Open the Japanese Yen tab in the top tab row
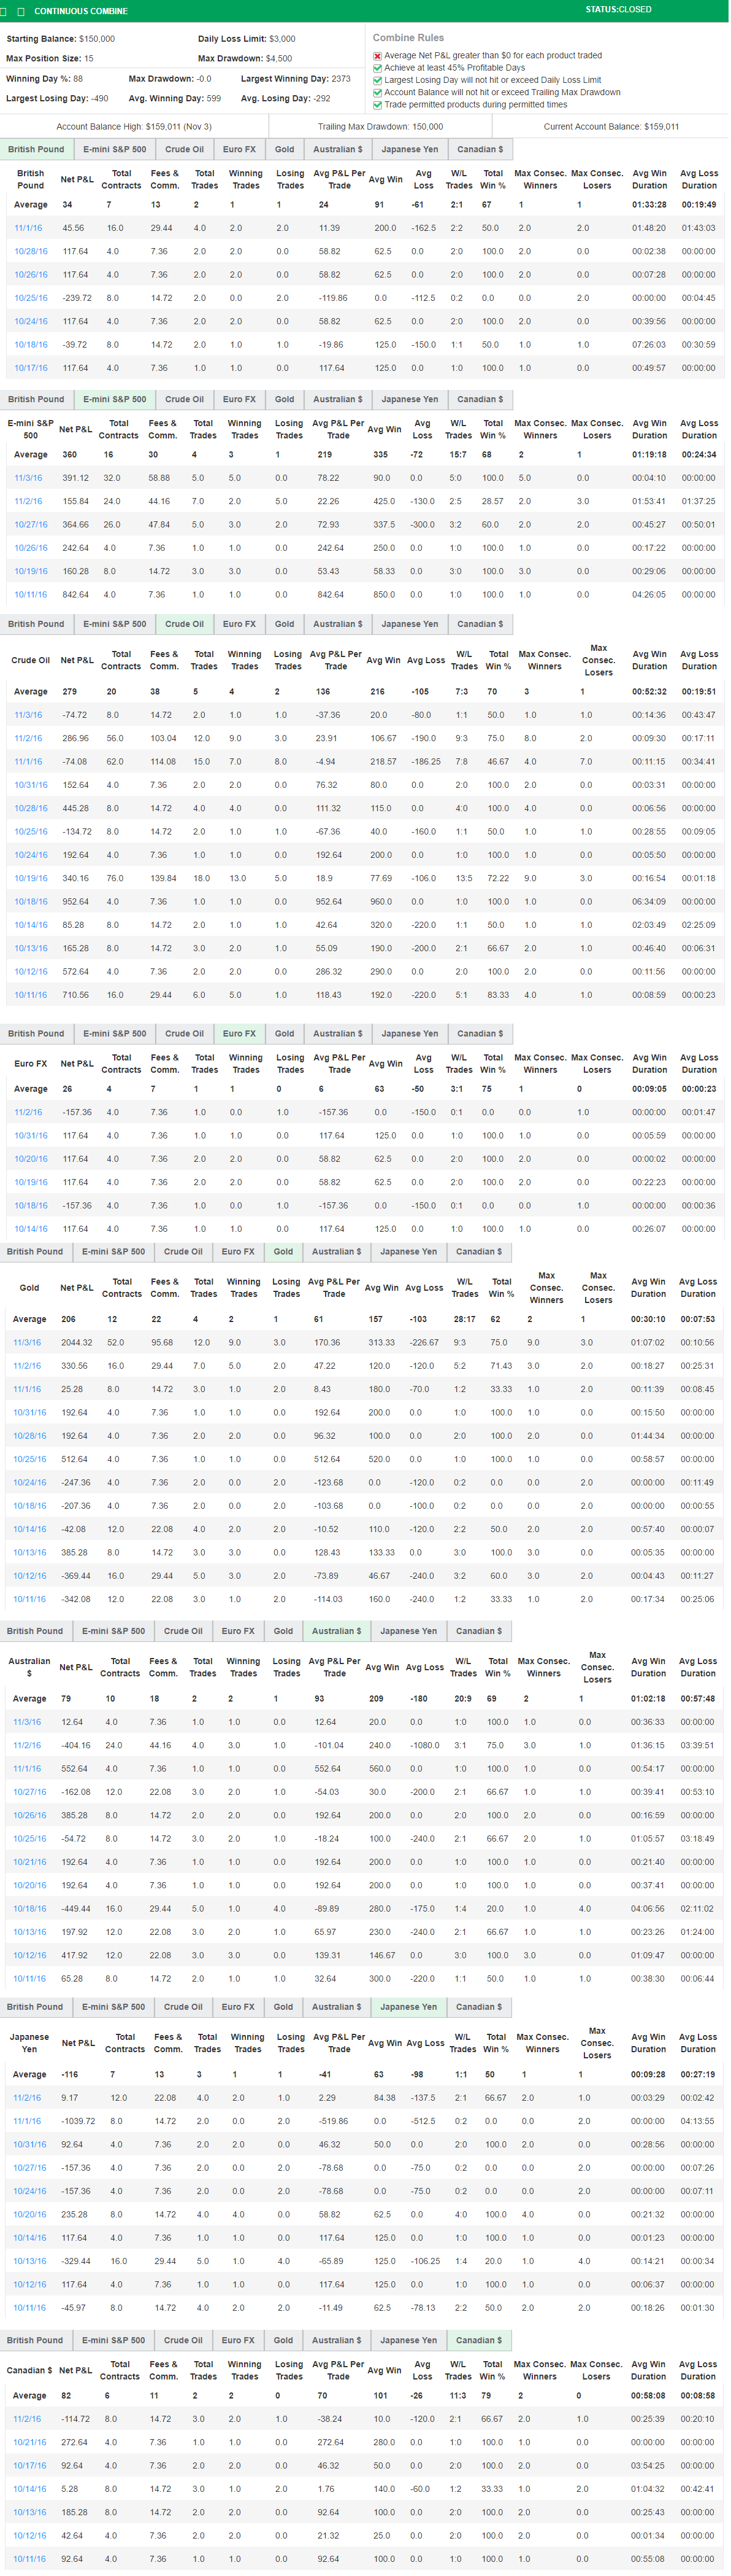731x2576 pixels. pos(410,150)
